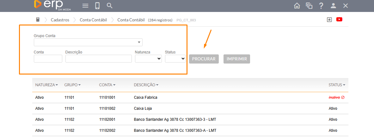Focus the Descrição text field
374x139 pixels.
(98, 58)
